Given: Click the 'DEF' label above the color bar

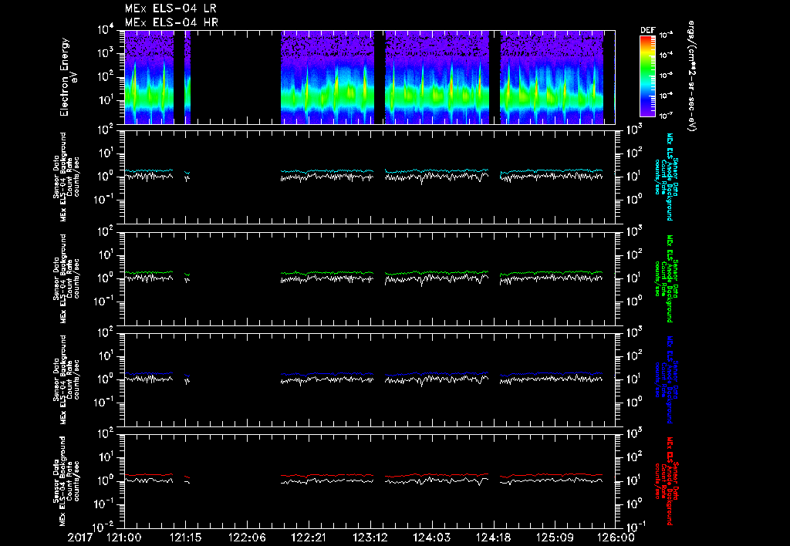Looking at the screenshot, I should 647,30.
